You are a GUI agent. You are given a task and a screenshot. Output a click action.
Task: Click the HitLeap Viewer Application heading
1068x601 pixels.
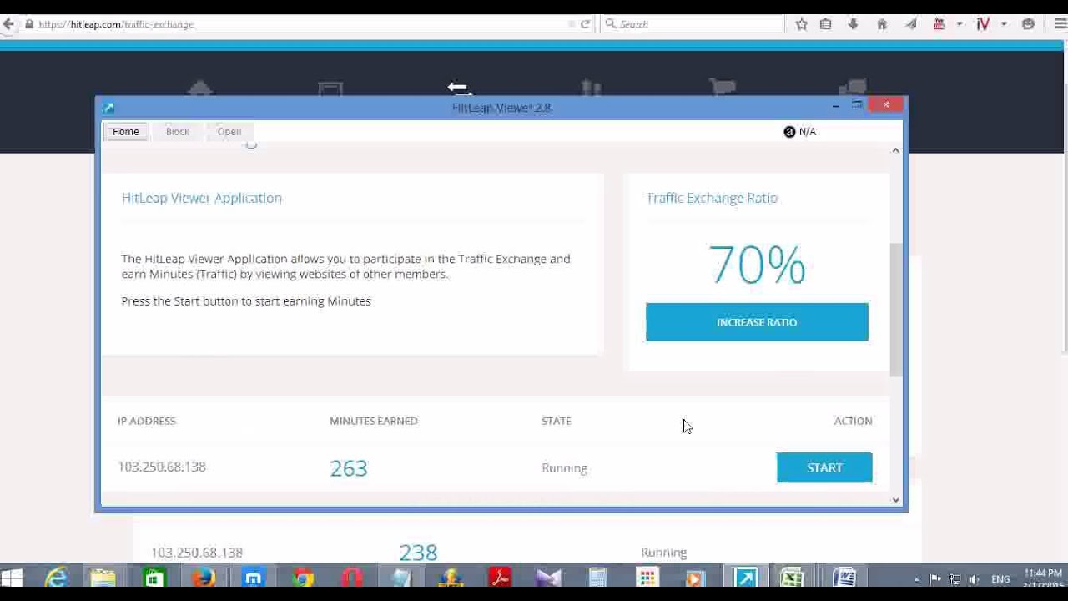pyautogui.click(x=202, y=198)
